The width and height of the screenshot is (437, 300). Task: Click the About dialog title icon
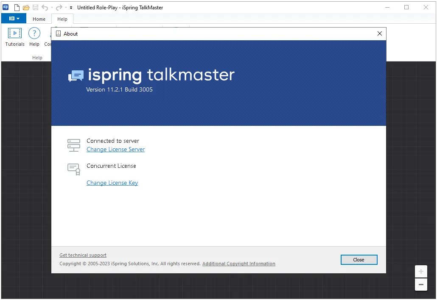pyautogui.click(x=58, y=33)
